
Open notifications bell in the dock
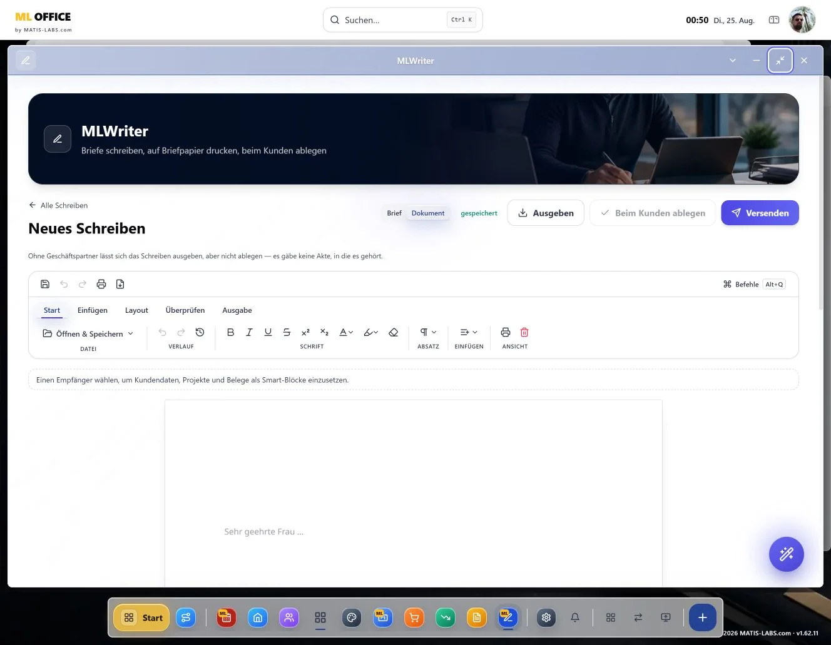575,618
